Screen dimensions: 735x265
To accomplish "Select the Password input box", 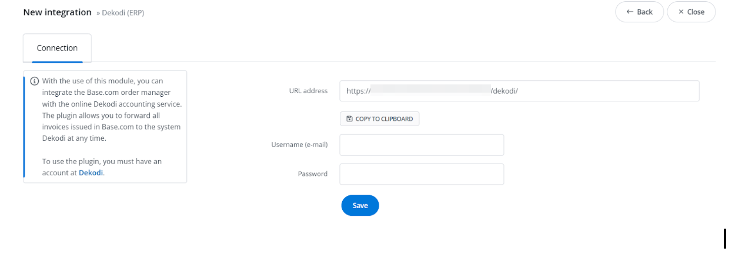I will [x=422, y=174].
